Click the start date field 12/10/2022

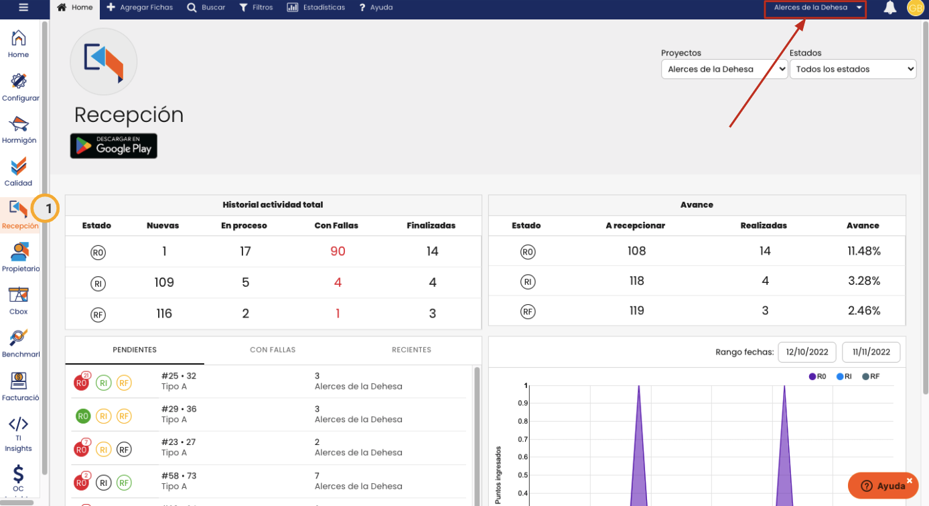pyautogui.click(x=807, y=352)
